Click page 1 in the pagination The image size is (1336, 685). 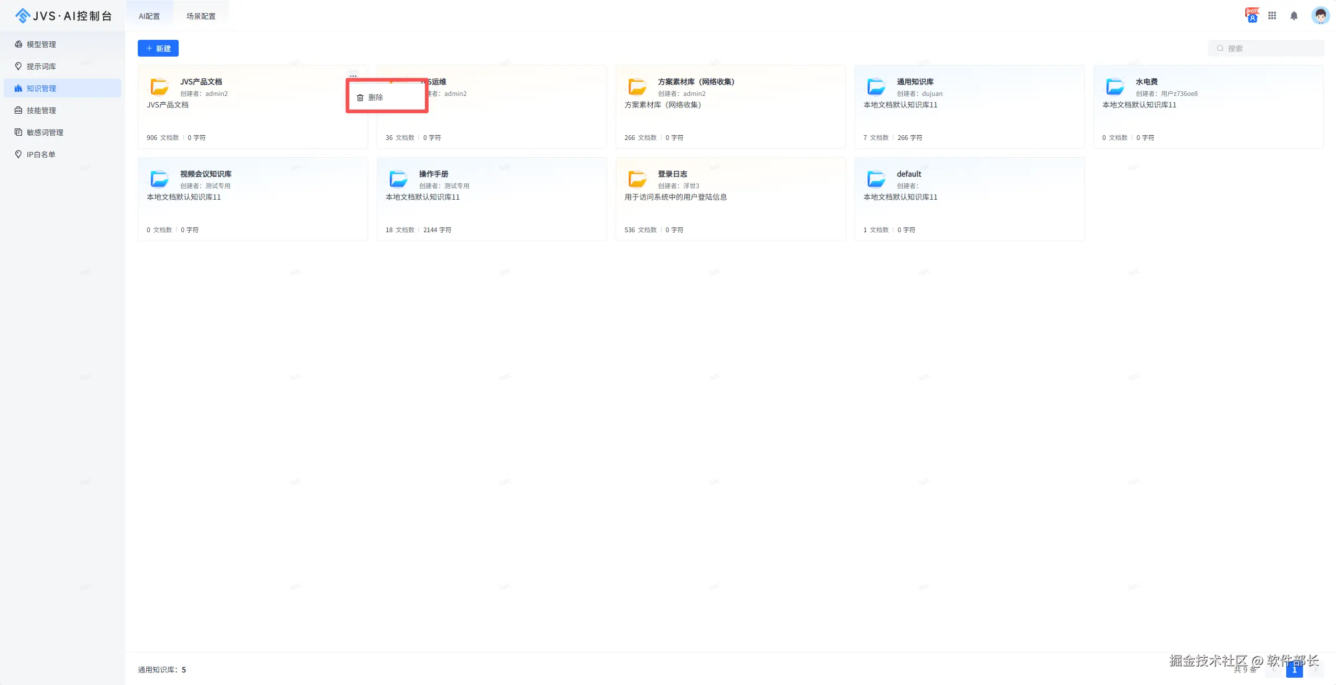tap(1294, 670)
